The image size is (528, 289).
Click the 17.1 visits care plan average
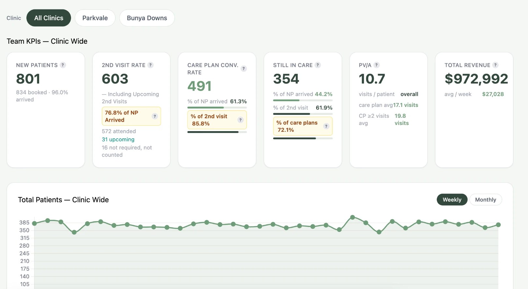(x=405, y=105)
